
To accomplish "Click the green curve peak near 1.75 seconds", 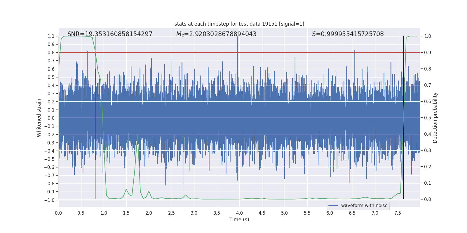I will pos(137,135).
